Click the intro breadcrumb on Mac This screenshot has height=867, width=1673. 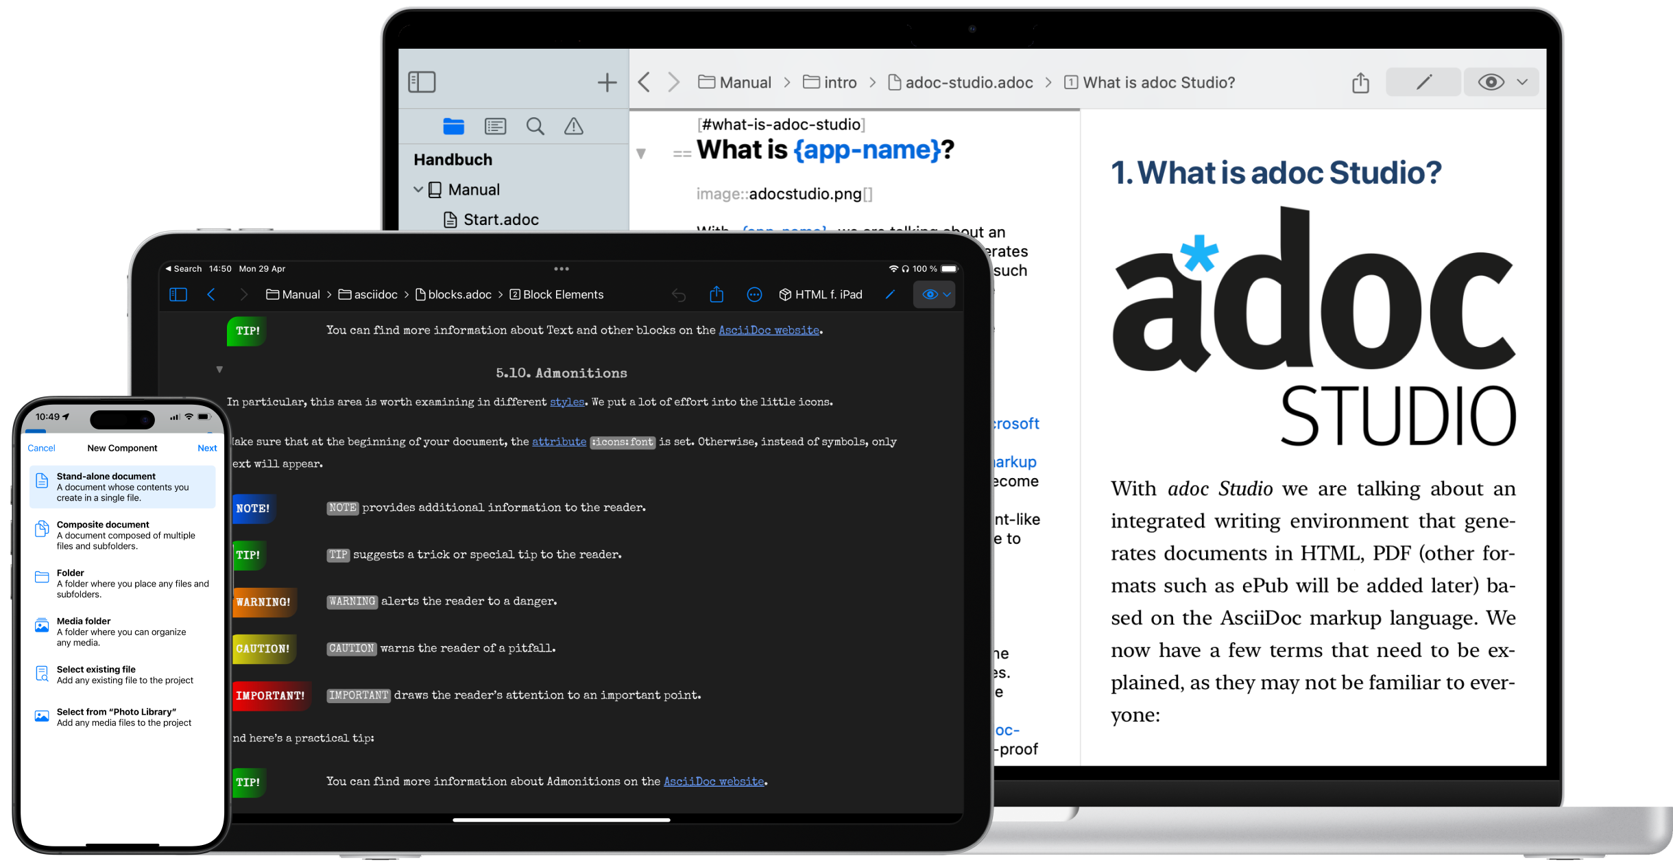point(830,83)
